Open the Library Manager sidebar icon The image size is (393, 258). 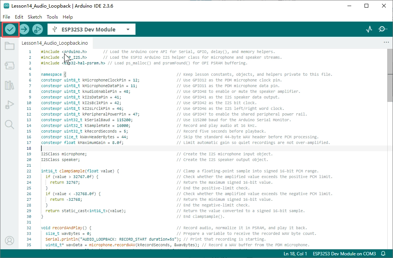pyautogui.click(x=9, y=85)
